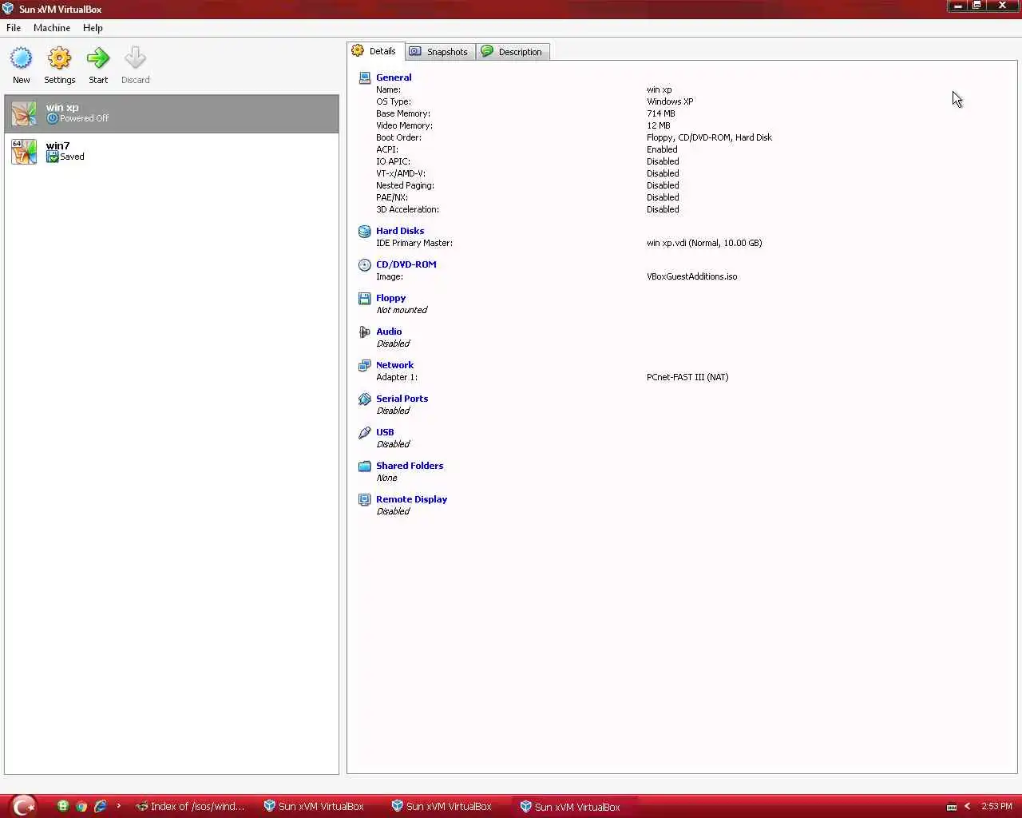This screenshot has width=1022, height=818.
Task: Click the '3D Acceleration:' label
Action: pyautogui.click(x=408, y=209)
